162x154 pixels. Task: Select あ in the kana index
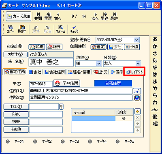point(155,40)
